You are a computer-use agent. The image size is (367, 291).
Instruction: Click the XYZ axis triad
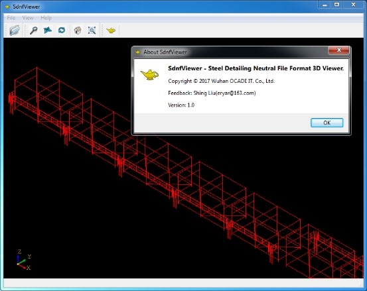24,260
